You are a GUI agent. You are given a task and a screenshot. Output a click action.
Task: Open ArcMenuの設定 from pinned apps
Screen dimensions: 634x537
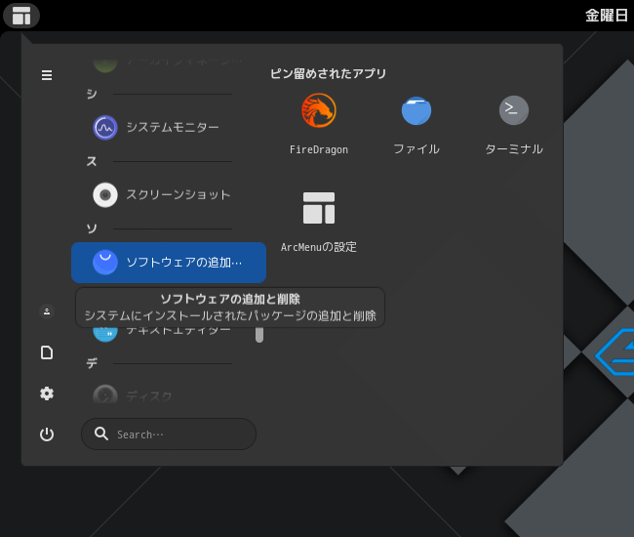[319, 222]
